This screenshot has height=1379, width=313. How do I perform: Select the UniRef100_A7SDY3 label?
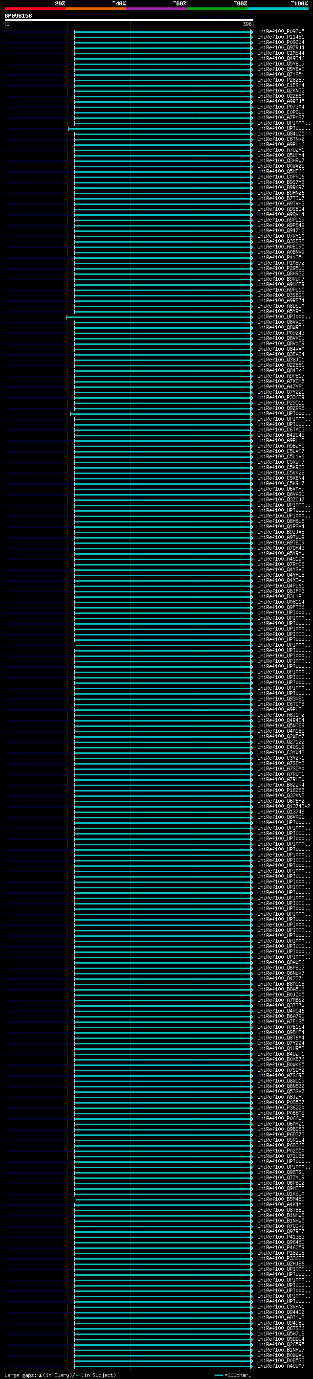pos(281,764)
